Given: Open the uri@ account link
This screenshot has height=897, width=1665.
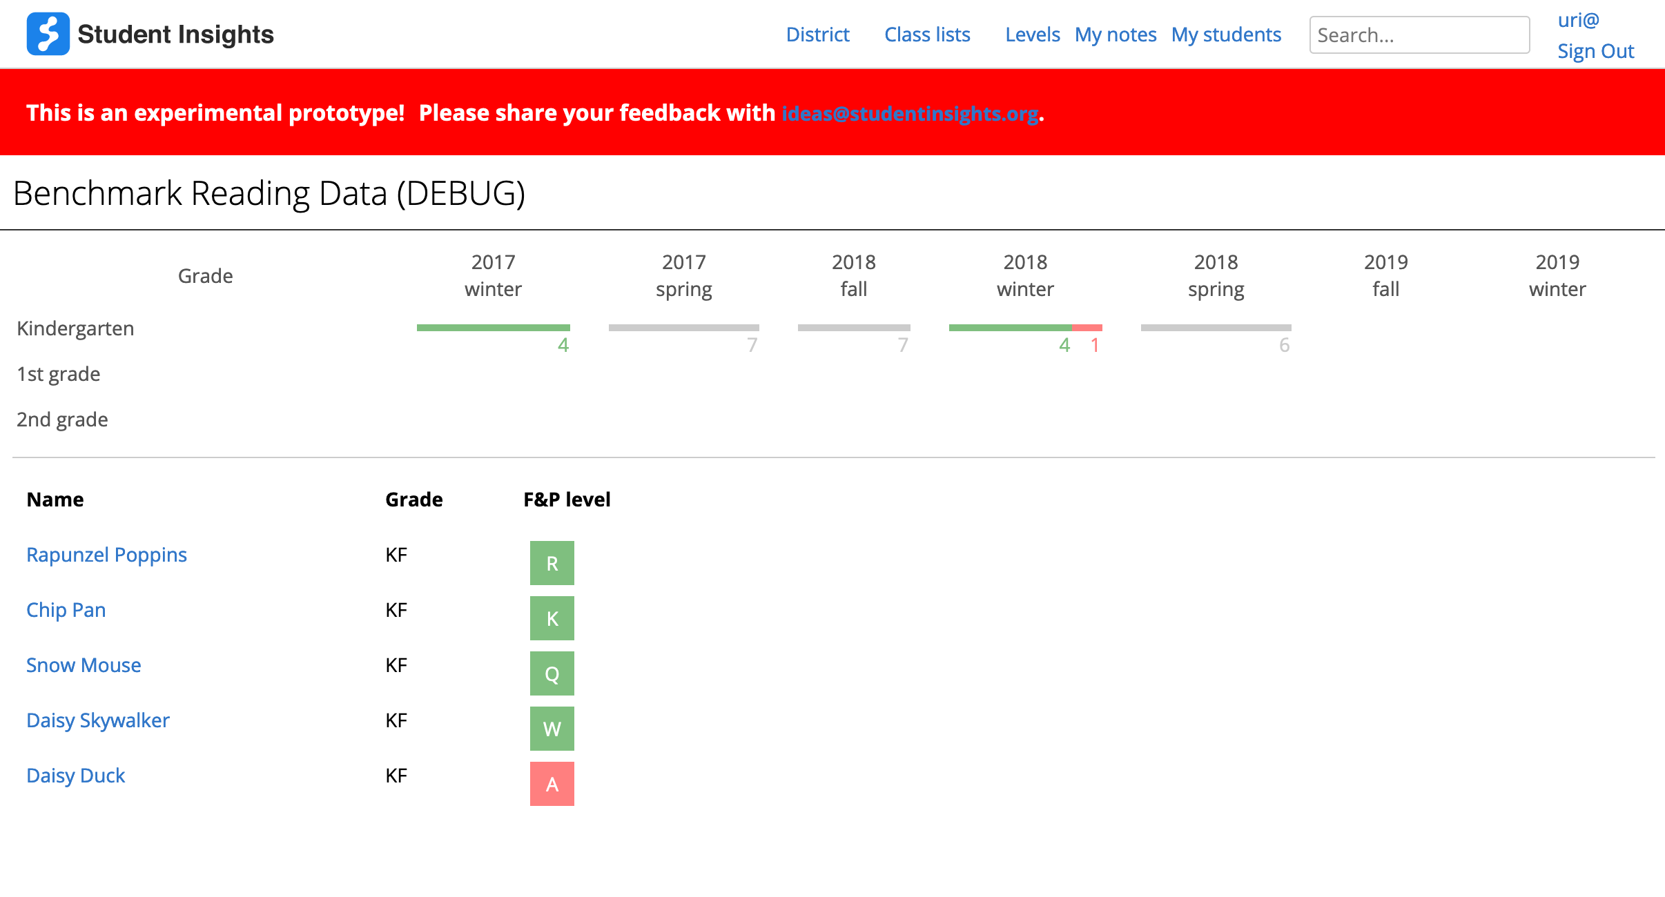Looking at the screenshot, I should (1578, 19).
